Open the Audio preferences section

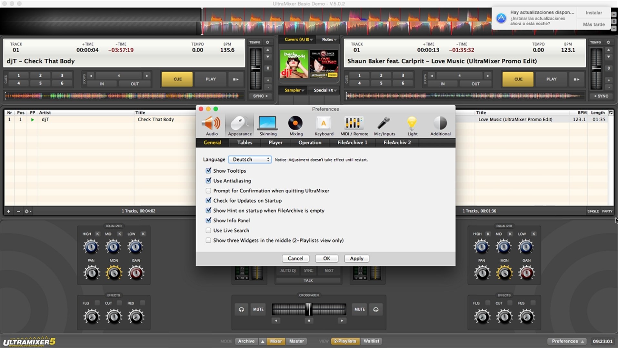(x=212, y=126)
